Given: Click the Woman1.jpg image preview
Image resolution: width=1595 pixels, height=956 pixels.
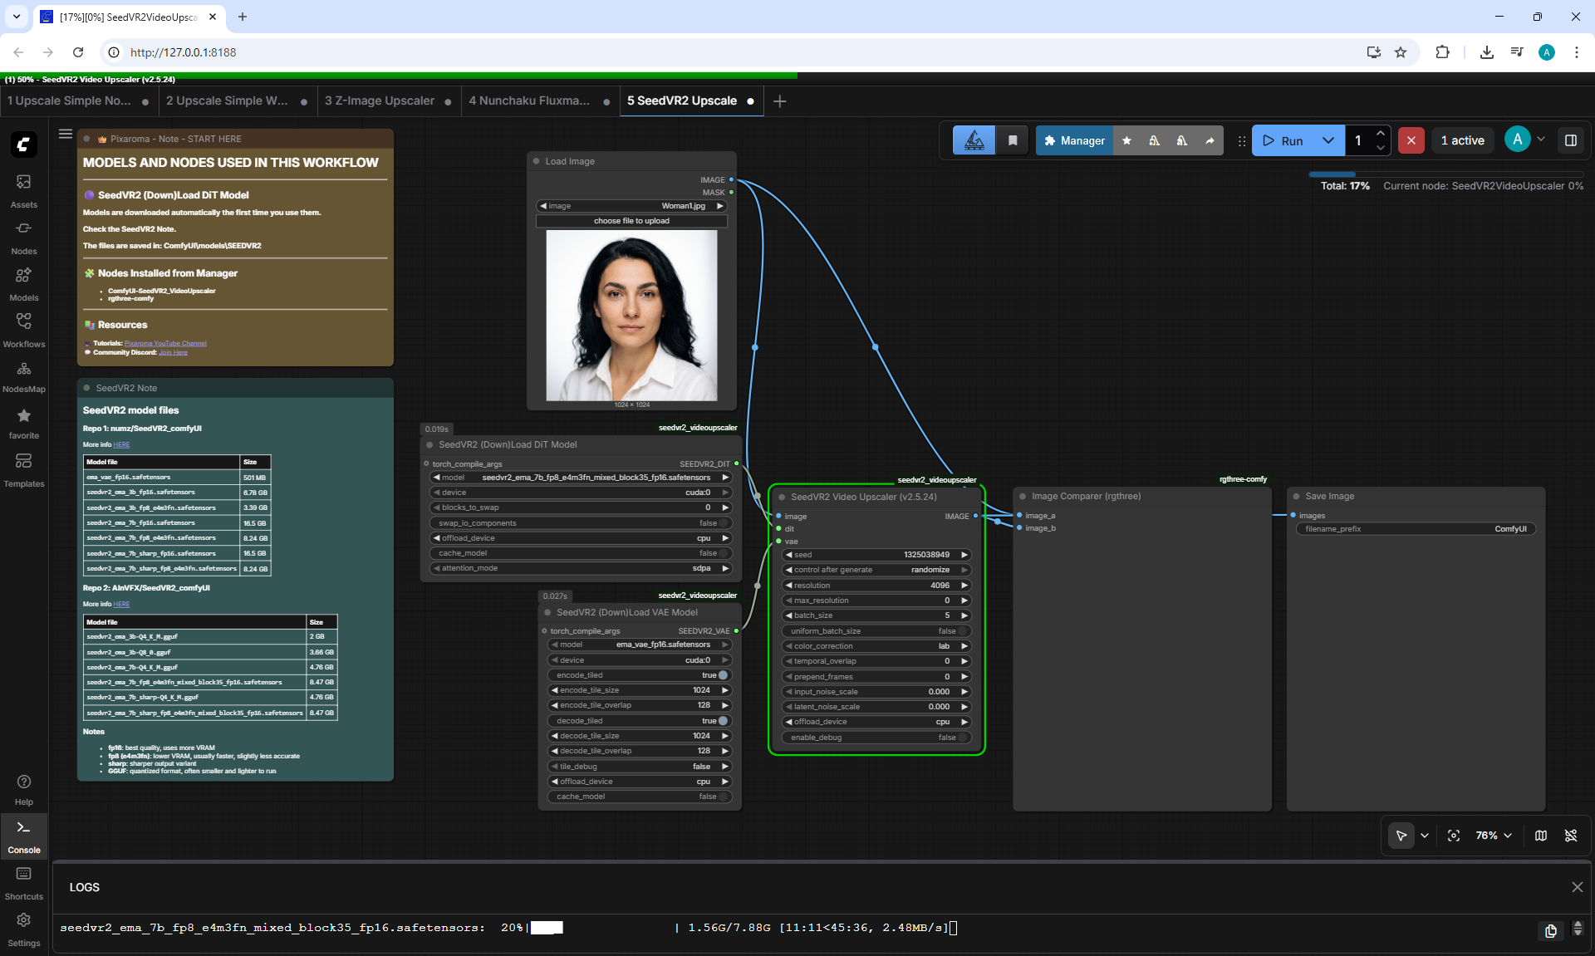Looking at the screenshot, I should (x=631, y=316).
